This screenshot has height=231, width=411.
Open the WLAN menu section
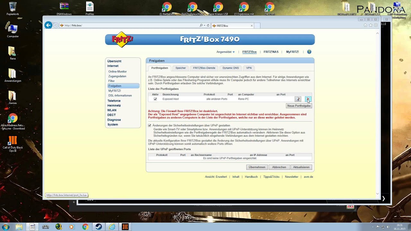click(x=112, y=110)
